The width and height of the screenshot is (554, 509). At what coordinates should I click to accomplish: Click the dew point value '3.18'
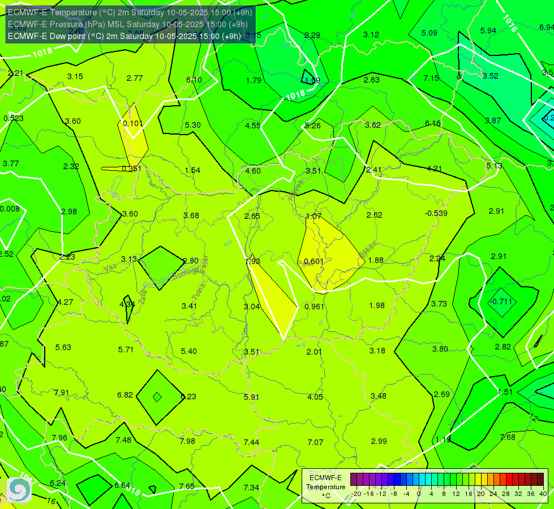pyautogui.click(x=377, y=351)
